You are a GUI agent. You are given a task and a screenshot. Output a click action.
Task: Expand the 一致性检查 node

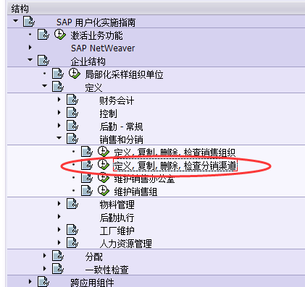click(44, 268)
